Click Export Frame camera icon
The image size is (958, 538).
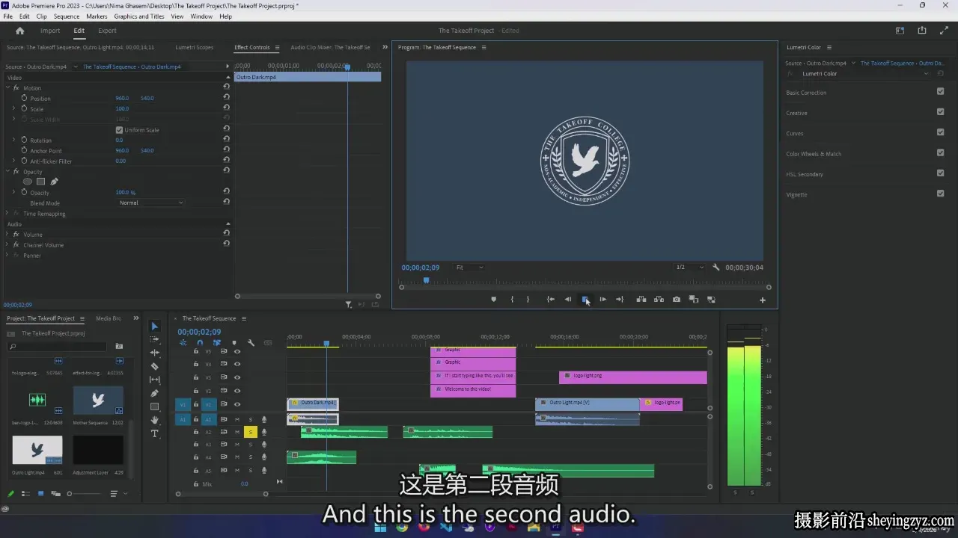point(677,300)
